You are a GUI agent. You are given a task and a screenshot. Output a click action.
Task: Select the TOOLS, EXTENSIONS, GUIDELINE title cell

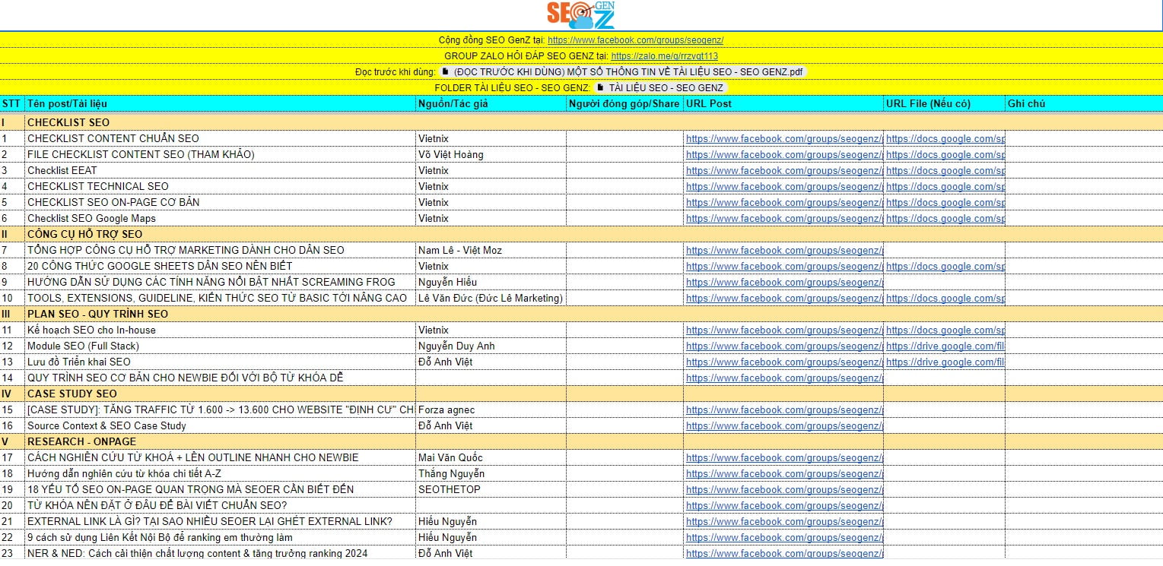click(x=221, y=298)
